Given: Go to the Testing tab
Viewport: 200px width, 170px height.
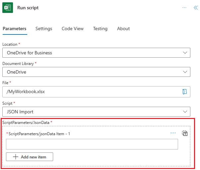Looking at the screenshot, I should (x=100, y=28).
